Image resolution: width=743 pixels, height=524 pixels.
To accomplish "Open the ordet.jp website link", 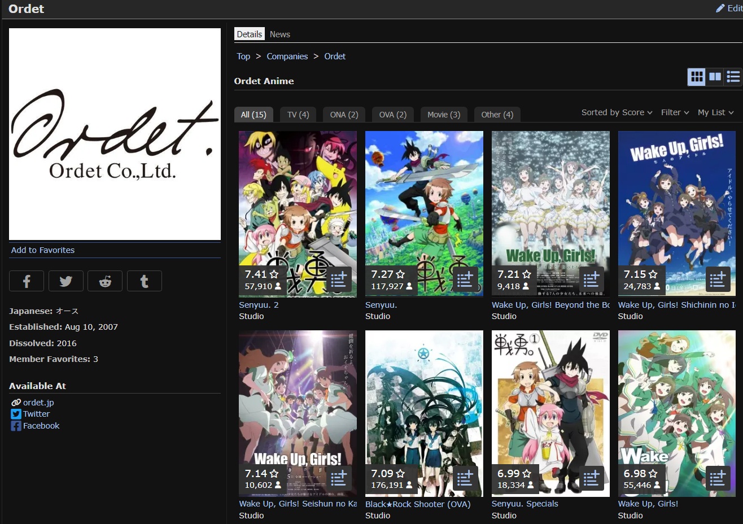I will (38, 403).
